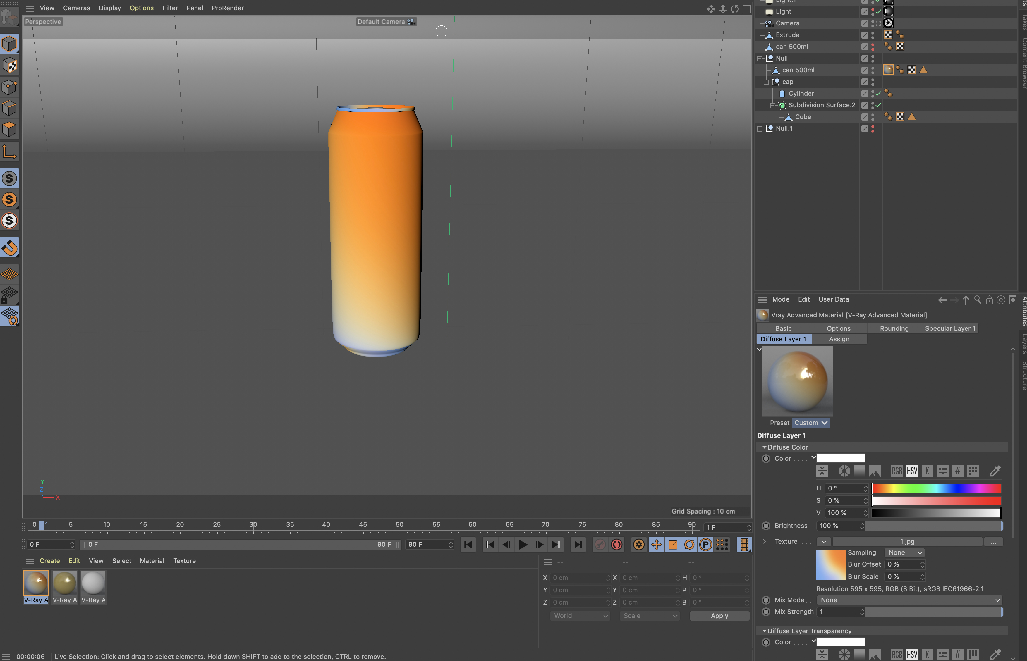This screenshot has width=1027, height=661.
Task: Click the viewport rotate camera icon
Action: tap(735, 9)
